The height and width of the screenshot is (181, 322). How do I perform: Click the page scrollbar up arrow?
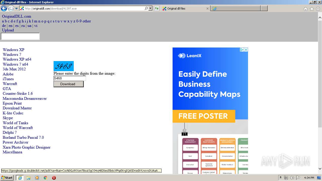pyautogui.click(x=320, y=18)
